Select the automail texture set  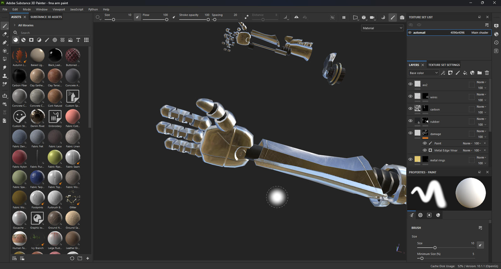pos(419,33)
